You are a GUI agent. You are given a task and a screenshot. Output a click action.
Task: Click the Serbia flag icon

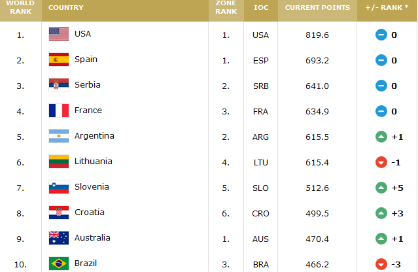(x=59, y=85)
